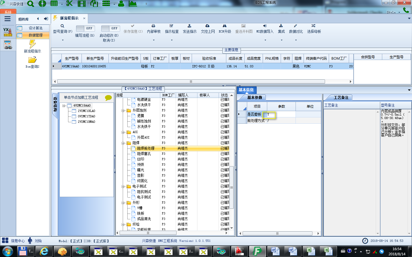This screenshot has height=257, width=412.
Task: Open the MI数据导入 dropdown arrow
Action: click(x=265, y=40)
